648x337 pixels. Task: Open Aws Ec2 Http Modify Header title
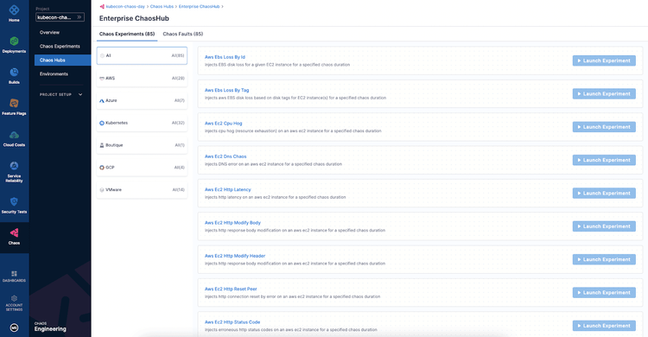(235, 256)
